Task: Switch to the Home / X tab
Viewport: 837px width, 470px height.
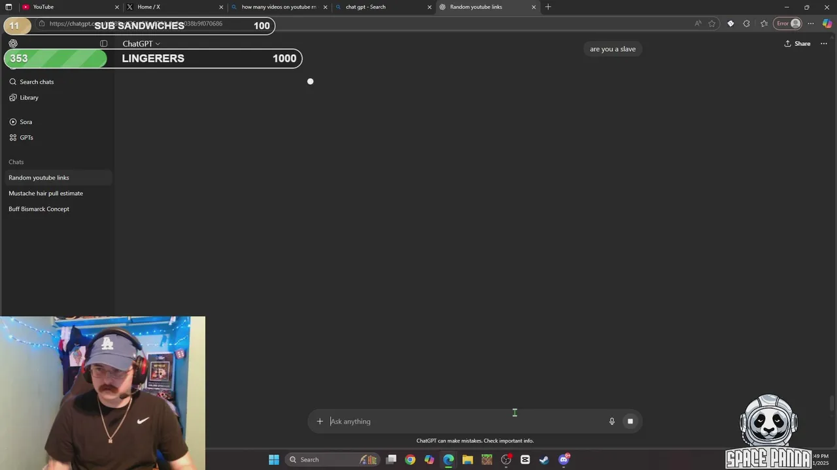Action: pyautogui.click(x=174, y=7)
